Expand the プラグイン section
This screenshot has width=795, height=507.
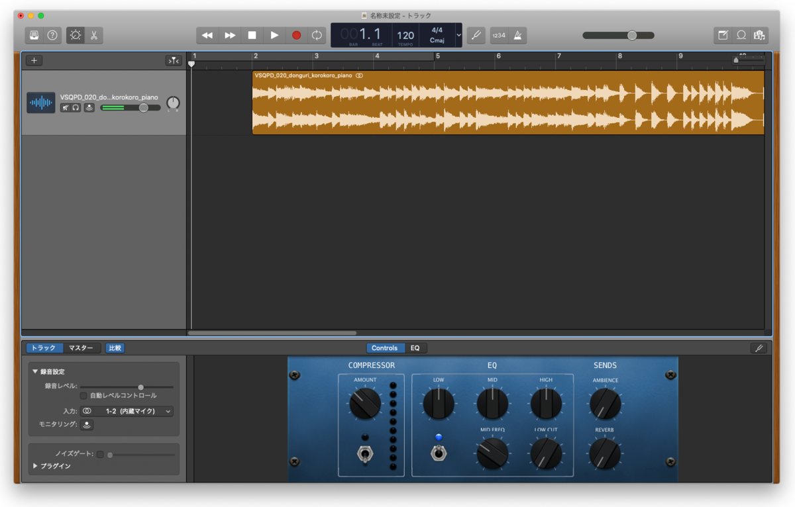pyautogui.click(x=35, y=466)
